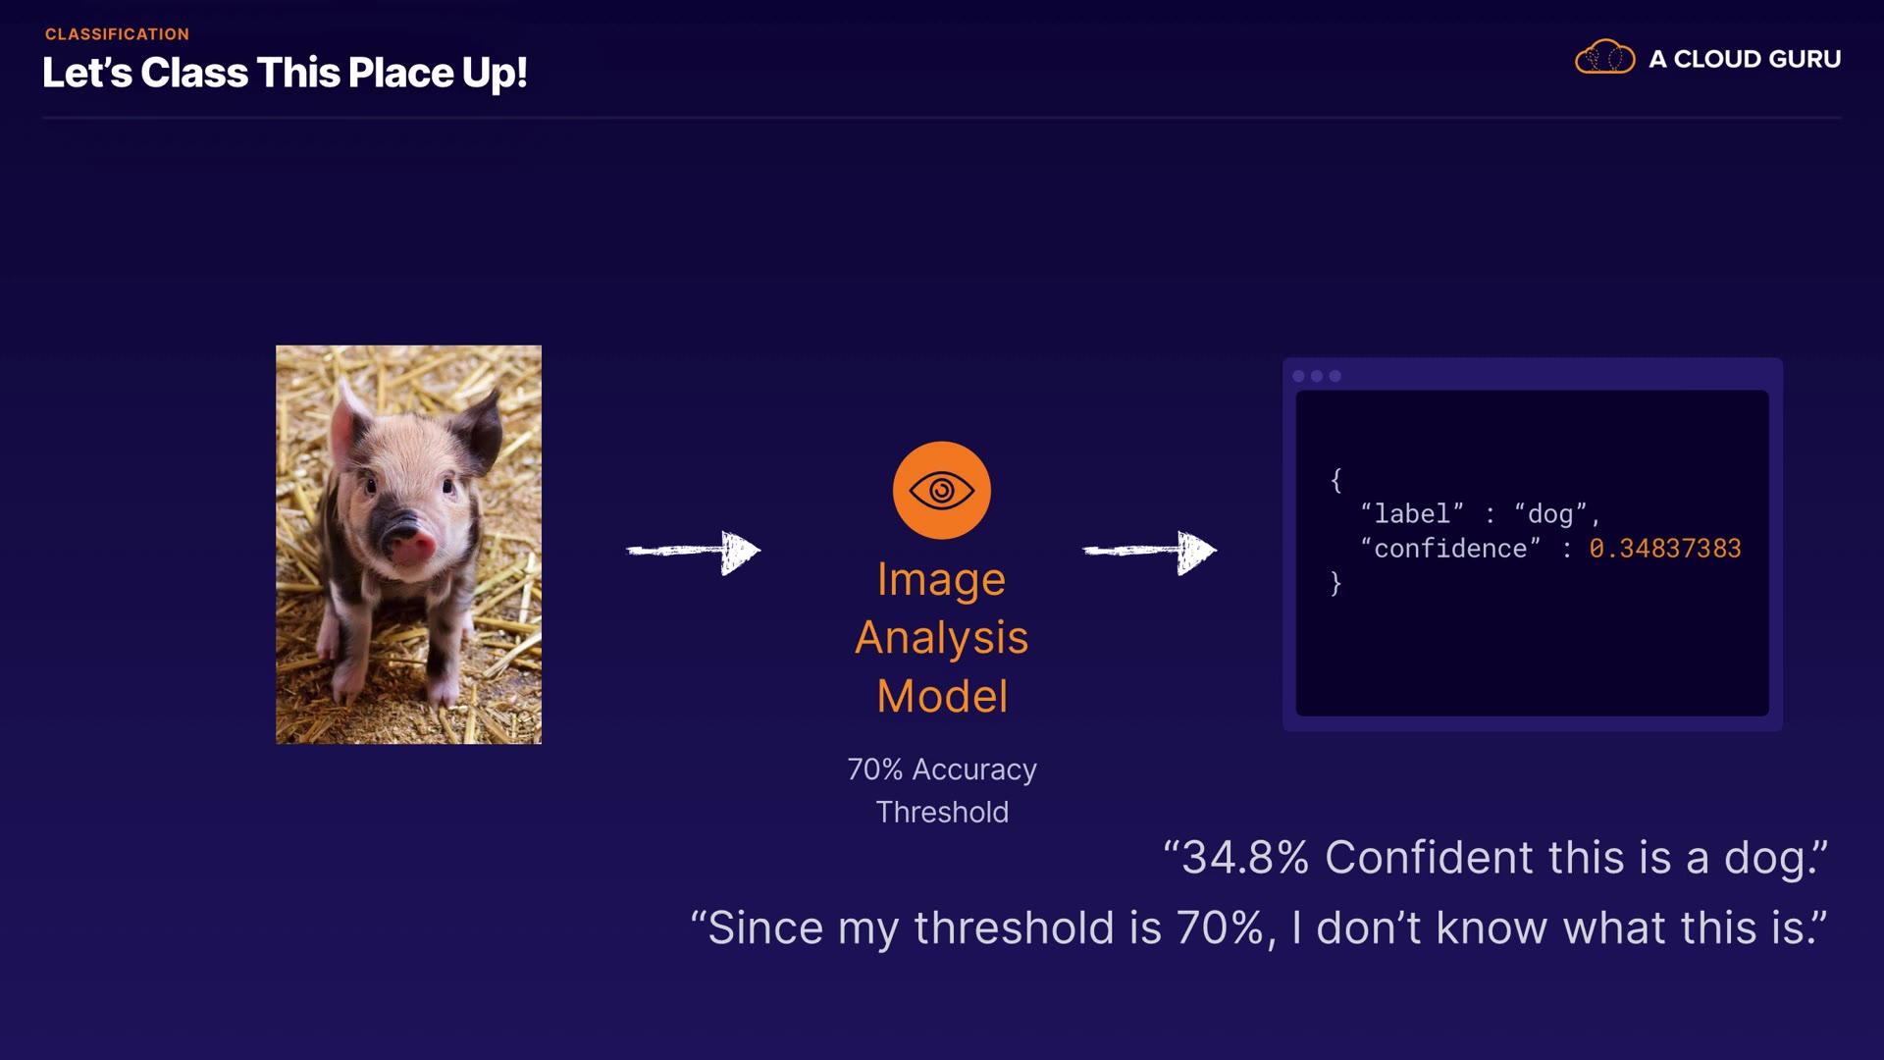Select the piglet photo thumbnail
Screen dimensions: 1884x1060
tap(408, 544)
